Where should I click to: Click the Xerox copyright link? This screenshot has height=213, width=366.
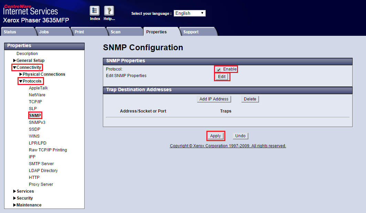coord(228,146)
